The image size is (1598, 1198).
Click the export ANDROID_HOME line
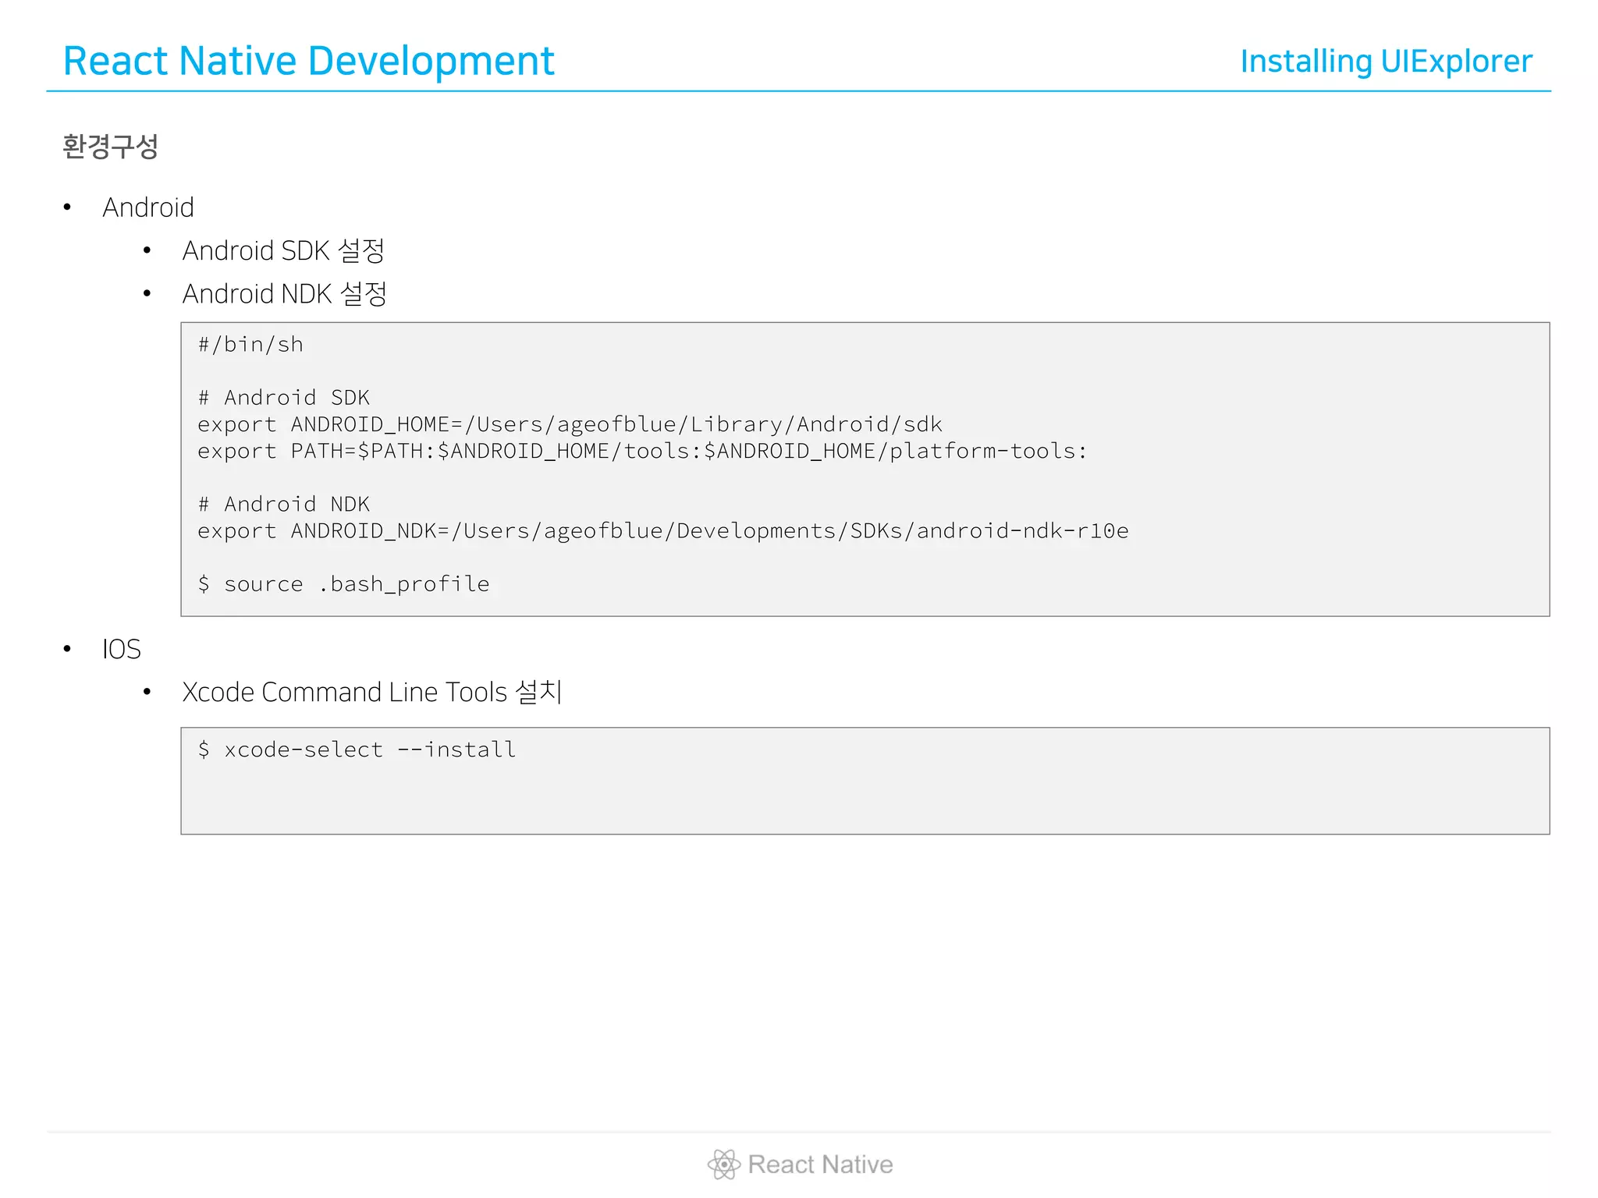(x=570, y=424)
